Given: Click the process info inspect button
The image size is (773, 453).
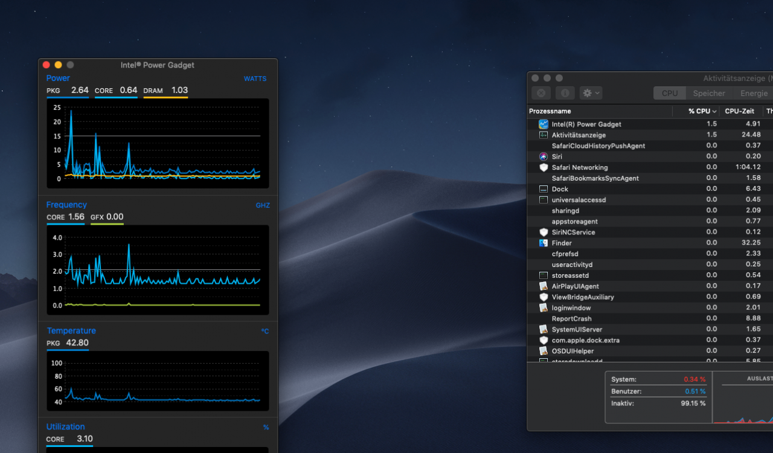Looking at the screenshot, I should 565,93.
